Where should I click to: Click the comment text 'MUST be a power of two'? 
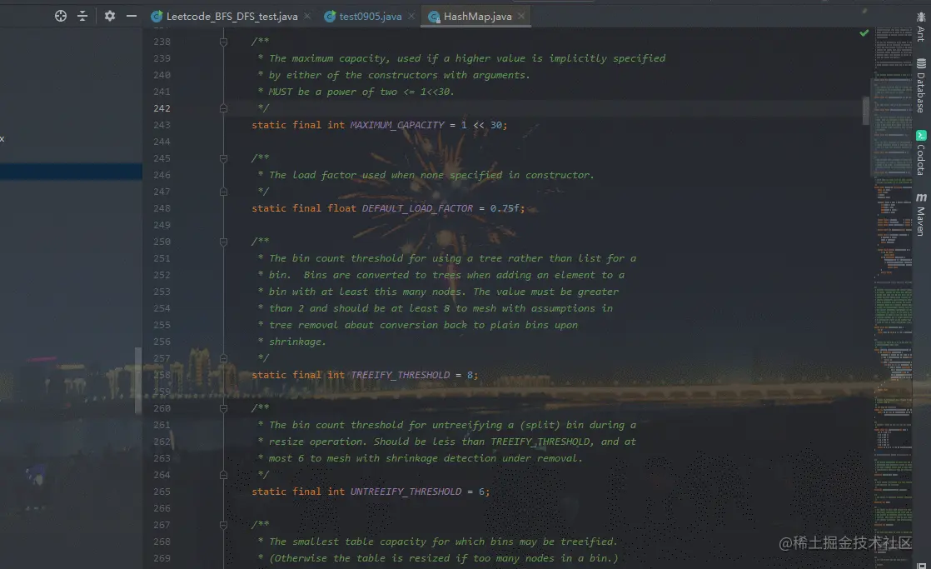coord(332,92)
